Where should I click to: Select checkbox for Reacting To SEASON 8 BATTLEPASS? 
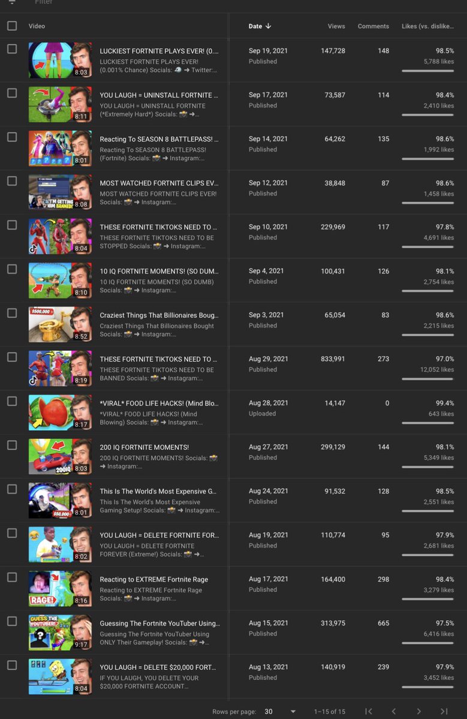tap(12, 137)
